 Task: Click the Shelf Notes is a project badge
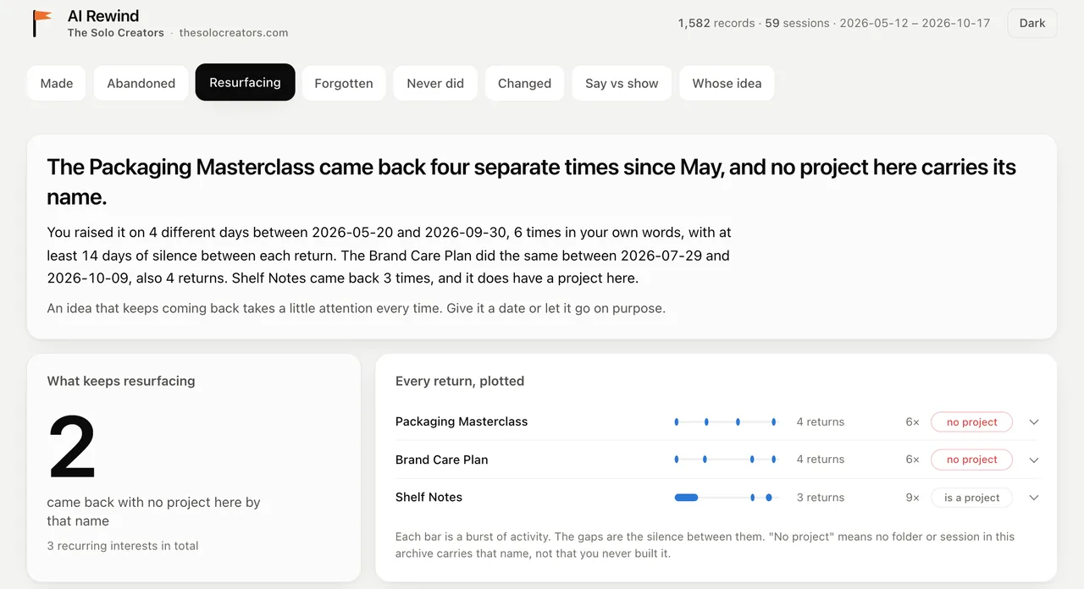971,498
